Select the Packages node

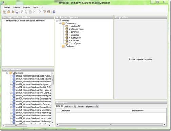tap(70, 46)
